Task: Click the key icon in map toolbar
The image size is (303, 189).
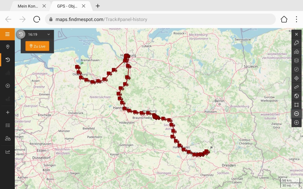Action: 296,43
